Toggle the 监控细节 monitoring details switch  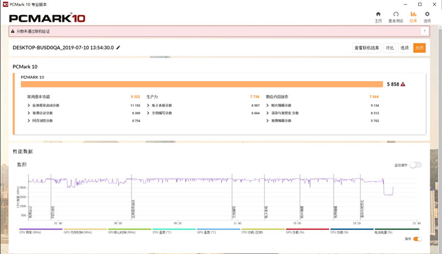pos(416,165)
